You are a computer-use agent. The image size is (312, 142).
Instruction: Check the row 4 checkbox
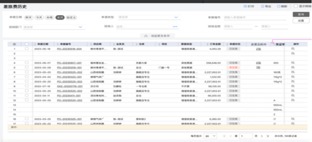pos(27,63)
